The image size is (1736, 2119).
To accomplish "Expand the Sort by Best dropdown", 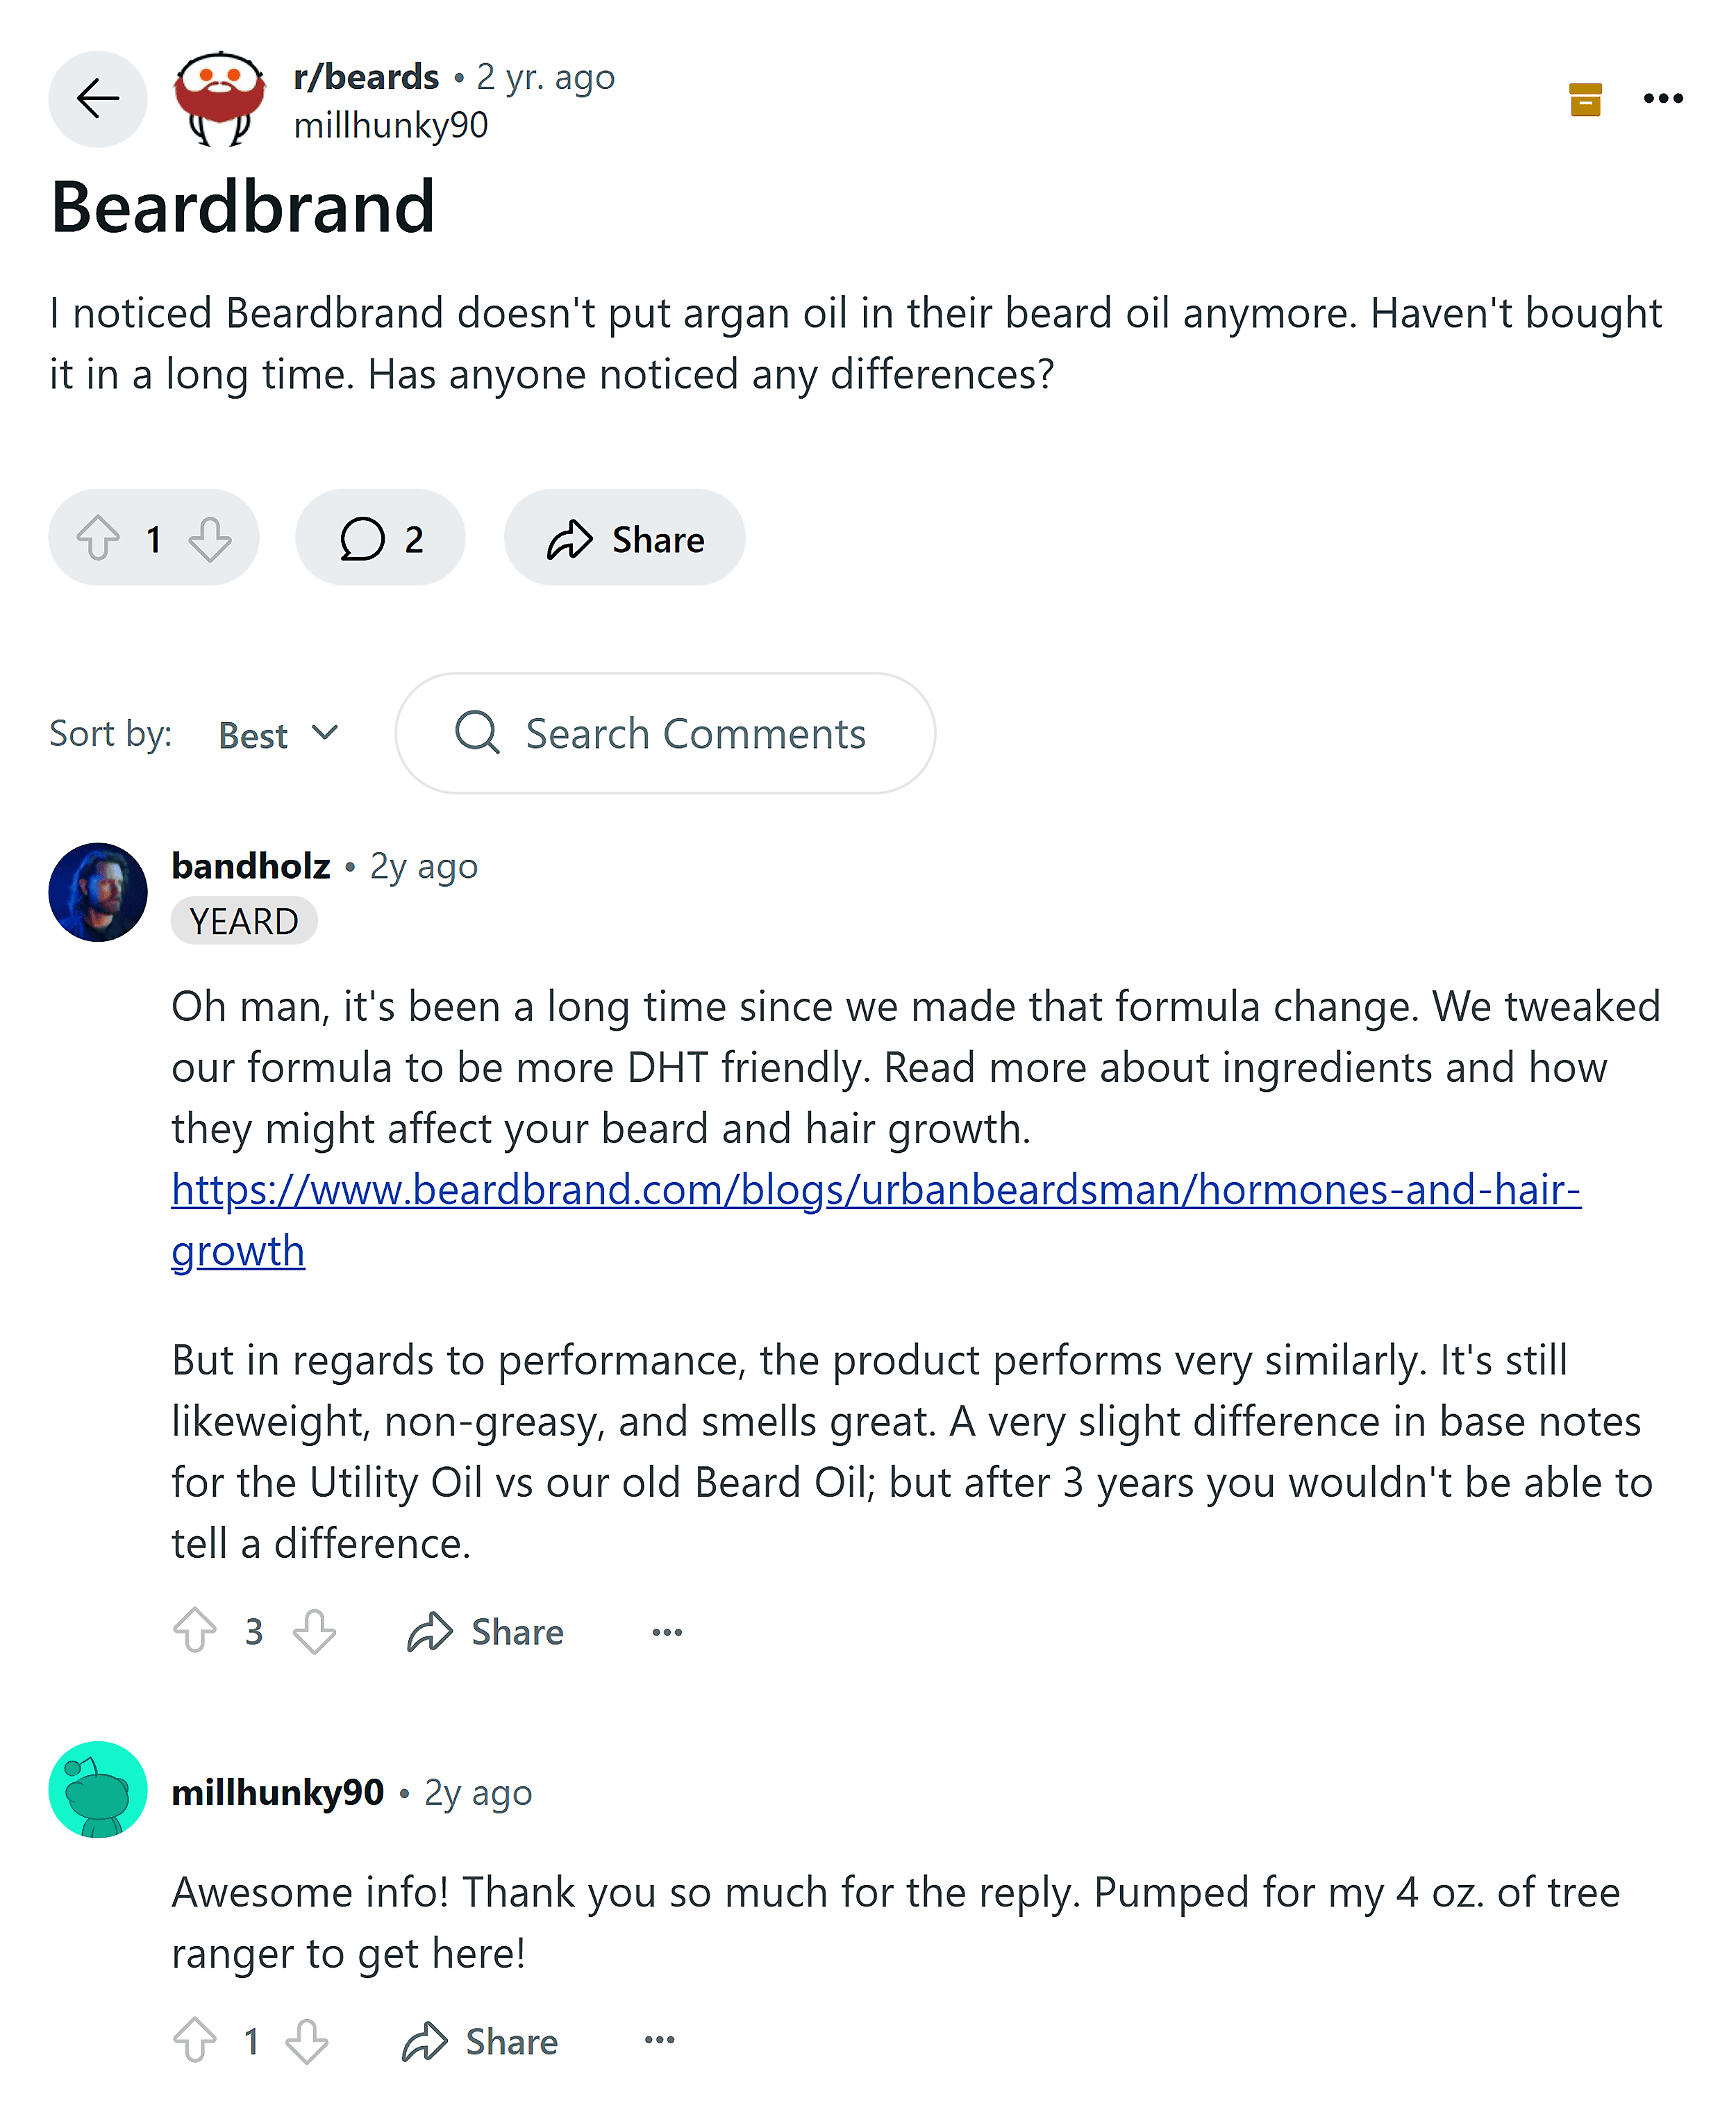I will [x=278, y=734].
